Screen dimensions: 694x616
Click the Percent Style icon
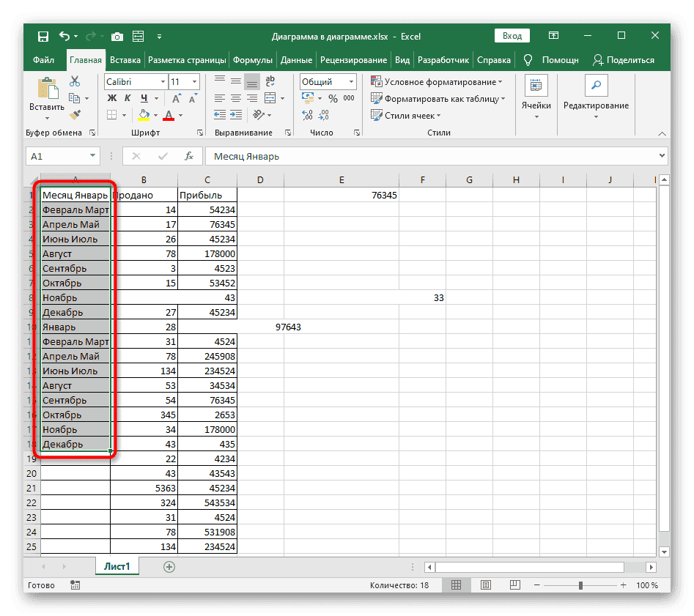(333, 98)
